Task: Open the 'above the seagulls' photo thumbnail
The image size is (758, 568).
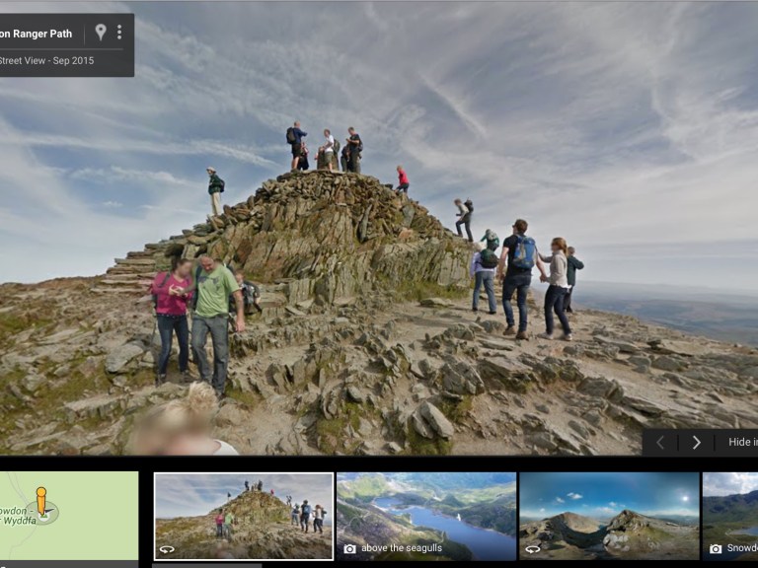Action: point(425,513)
